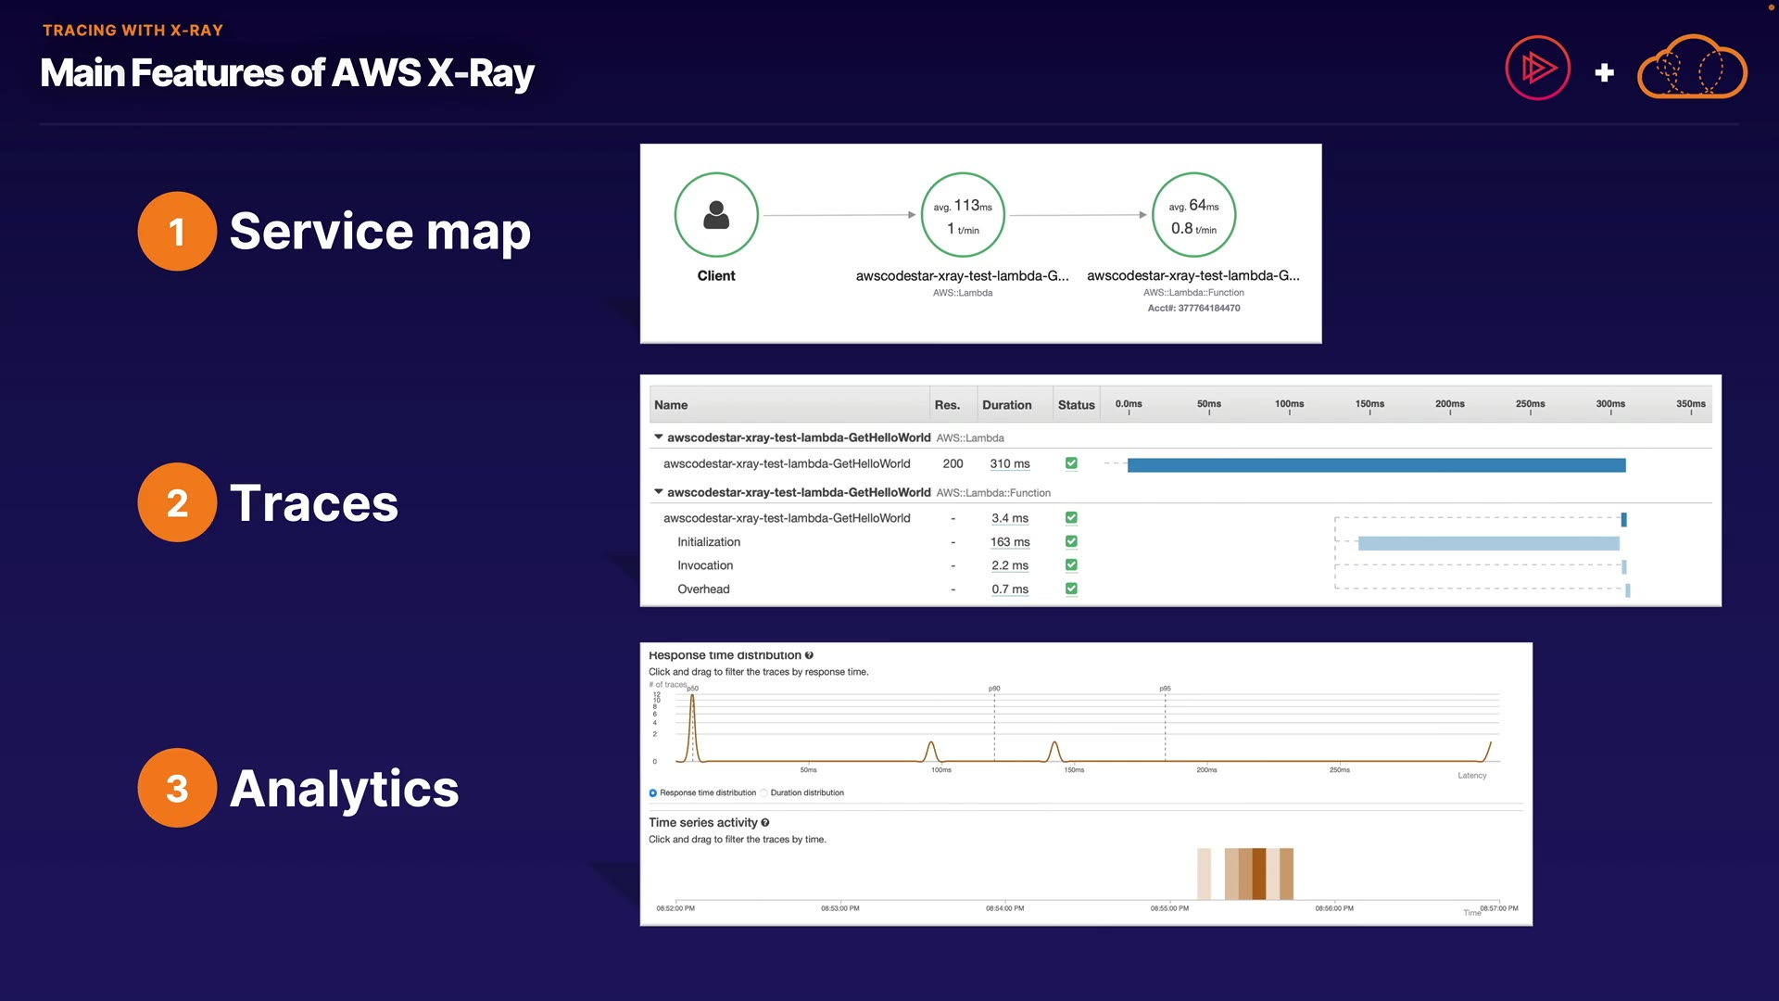Click the status check on 310 ms row
Viewport: 1779px width, 1001px height.
1071,463
